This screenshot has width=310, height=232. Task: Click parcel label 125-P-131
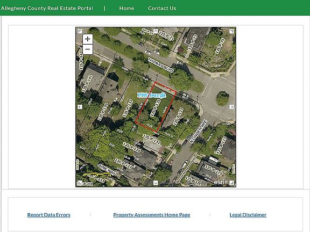point(151,139)
